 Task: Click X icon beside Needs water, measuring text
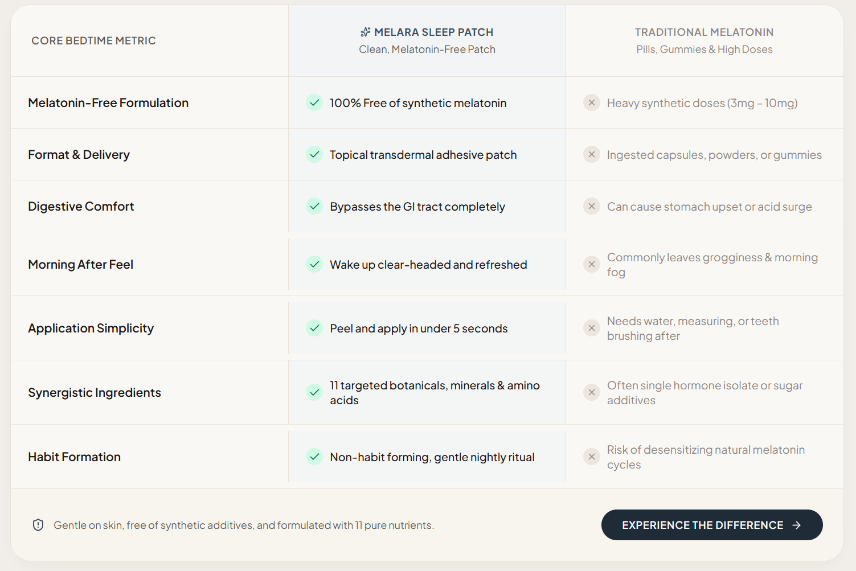592,328
